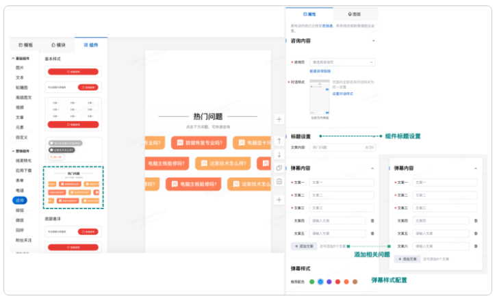Collapse the left 弹幕内容 section
The height and width of the screenshot is (305, 497).
372,168
